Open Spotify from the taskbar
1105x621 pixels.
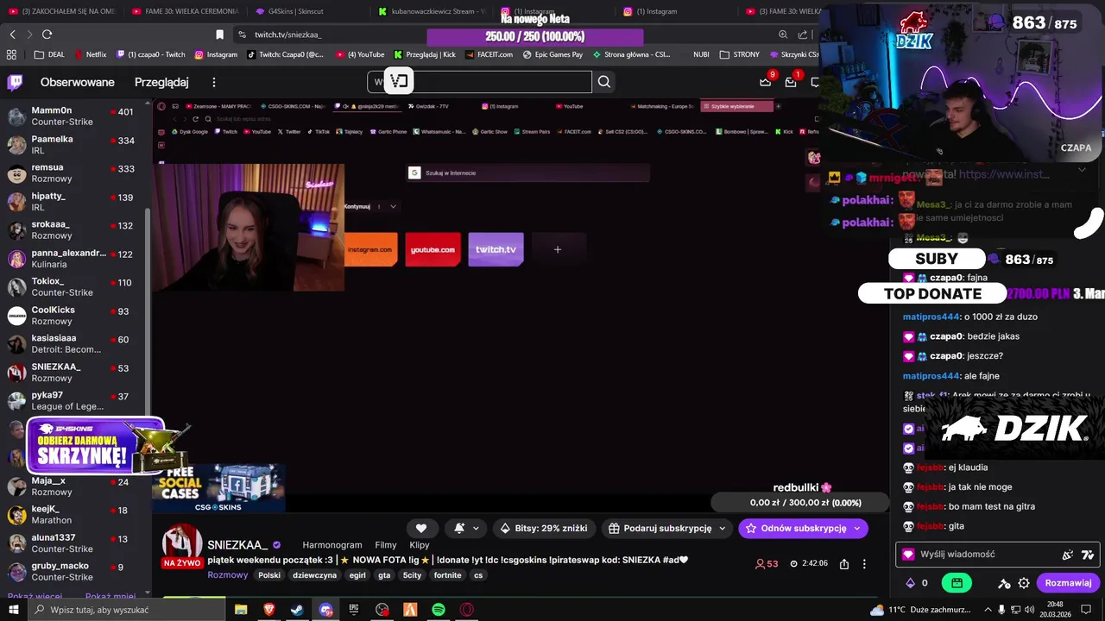[439, 610]
